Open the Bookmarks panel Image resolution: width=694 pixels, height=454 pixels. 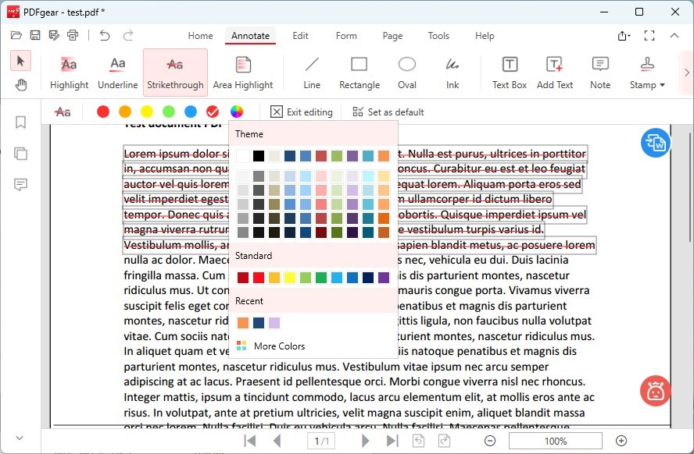tap(20, 122)
